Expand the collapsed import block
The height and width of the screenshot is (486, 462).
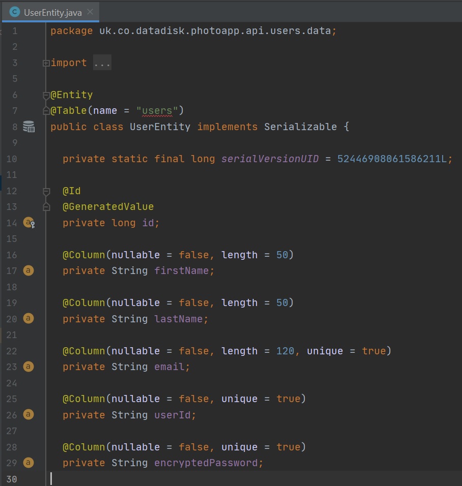click(46, 63)
